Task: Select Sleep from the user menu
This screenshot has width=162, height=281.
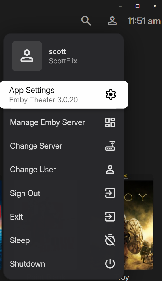Action: (64, 240)
